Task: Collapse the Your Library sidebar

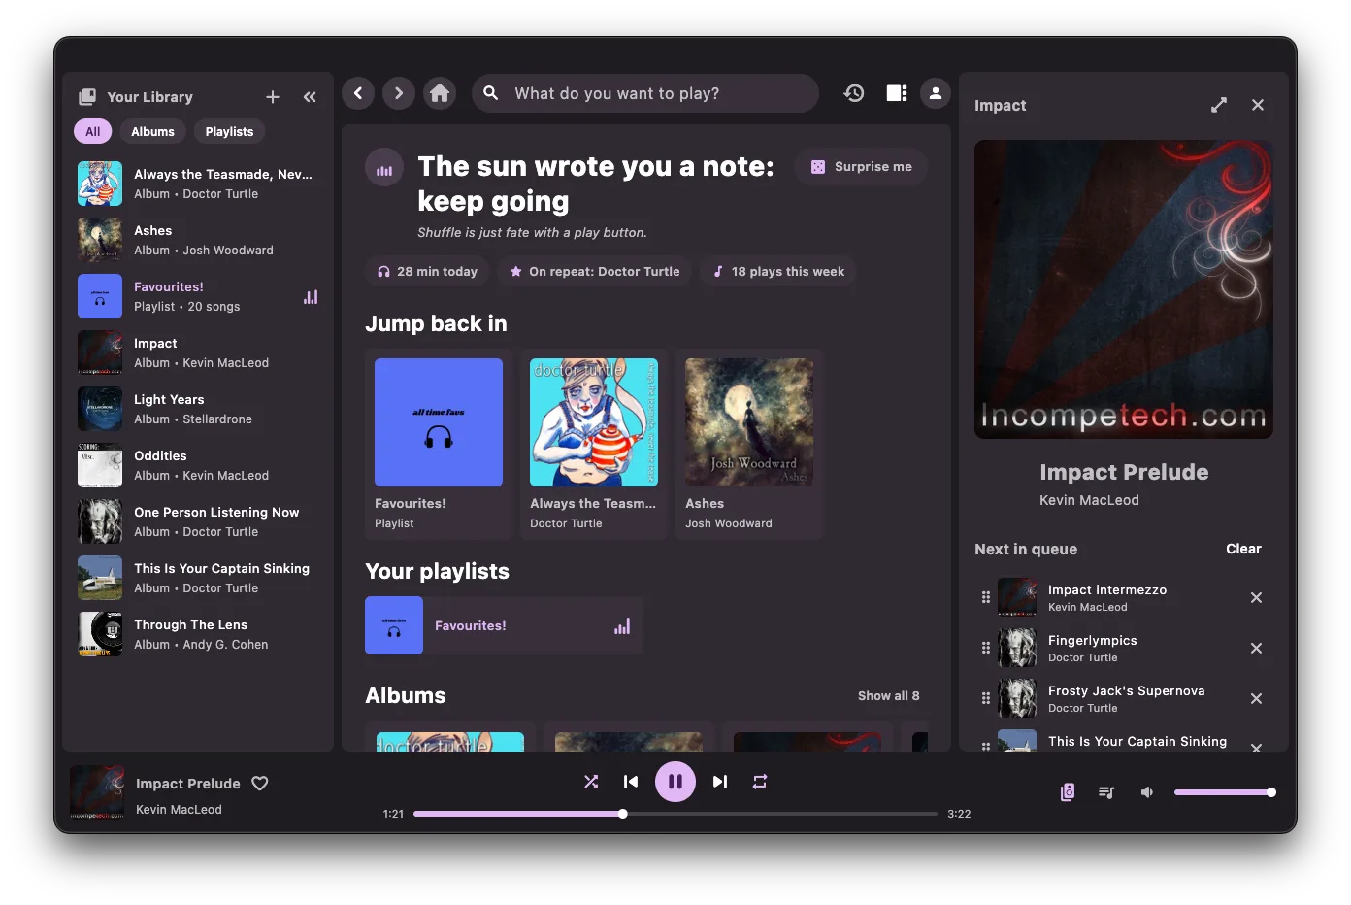Action: coord(310,97)
